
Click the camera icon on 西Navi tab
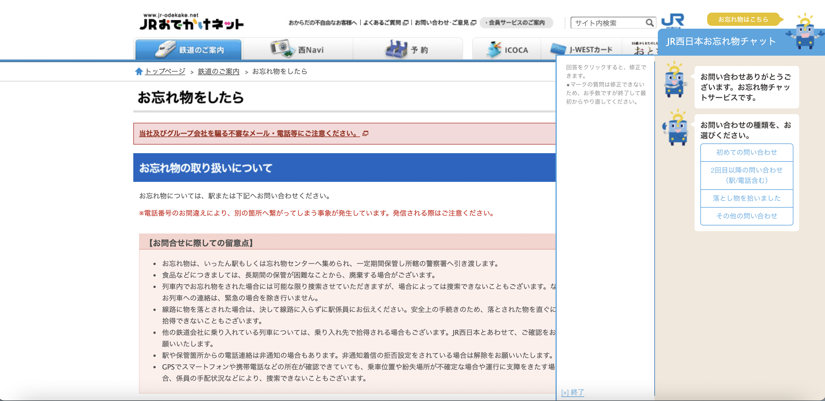point(282,48)
